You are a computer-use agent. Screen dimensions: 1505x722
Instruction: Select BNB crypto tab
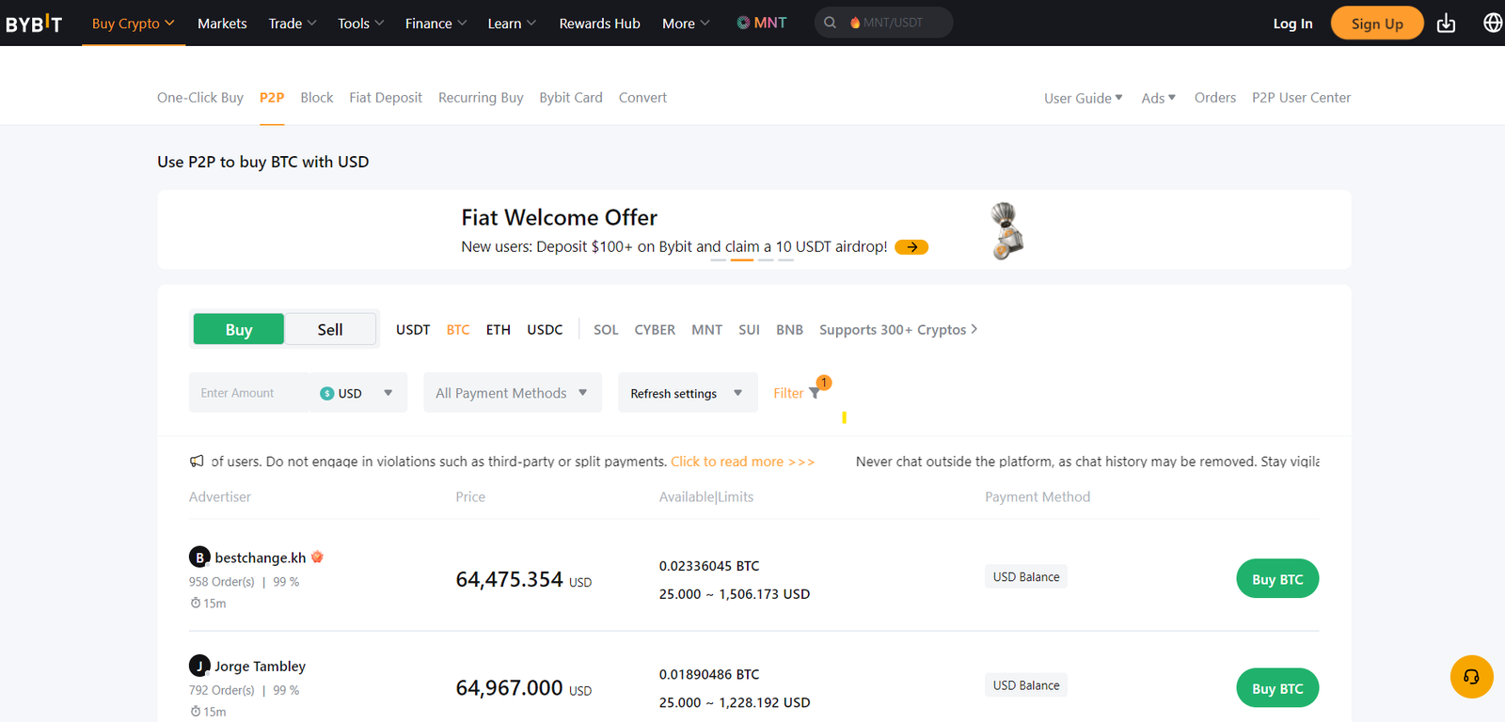point(789,330)
